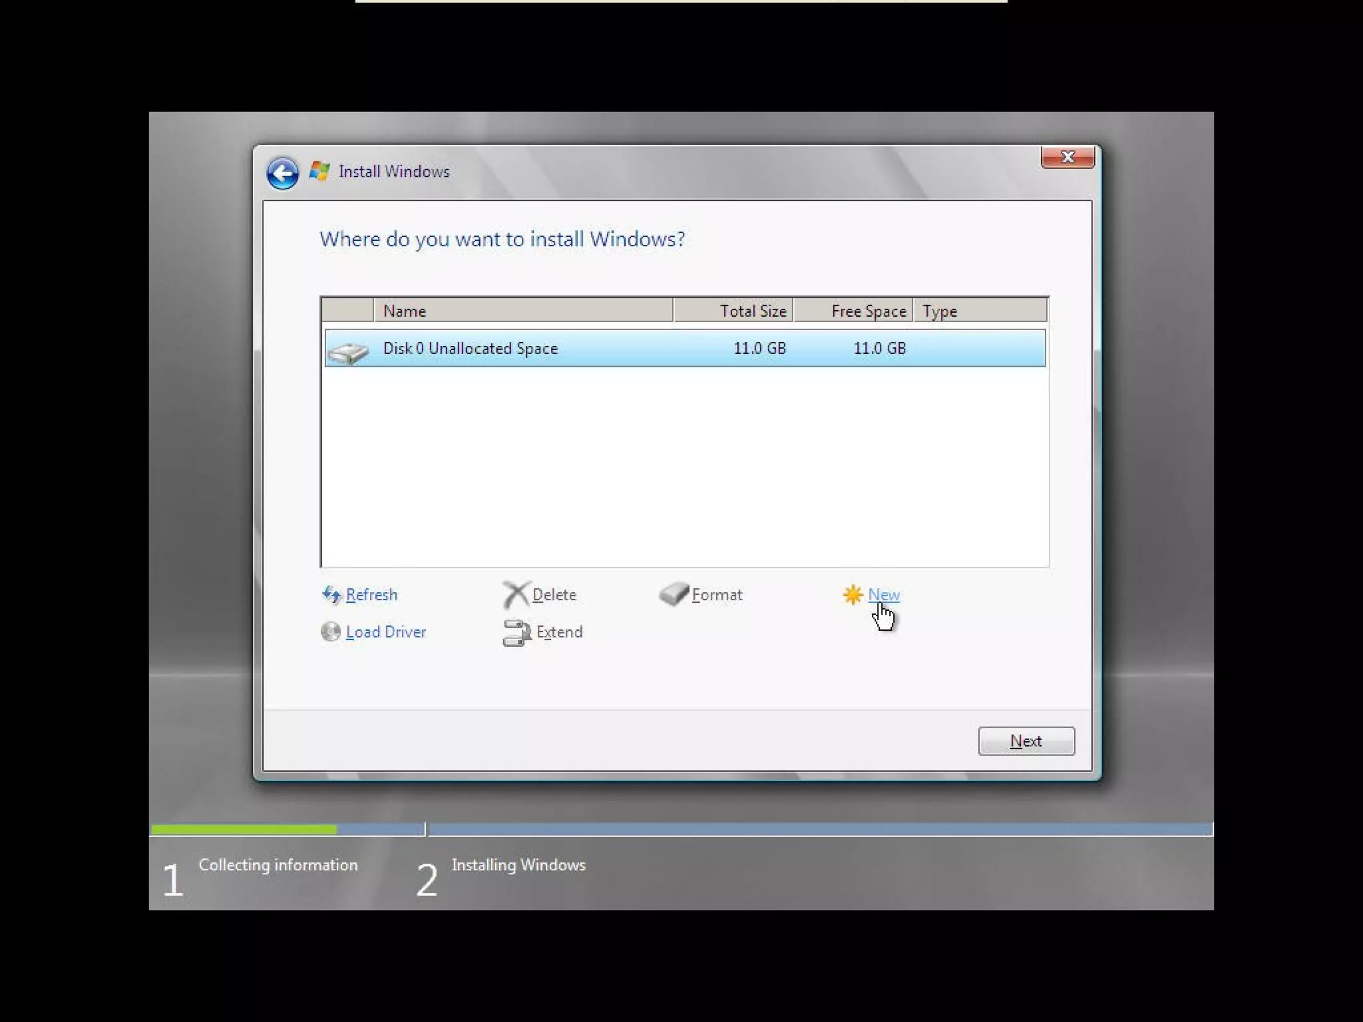The width and height of the screenshot is (1363, 1022).
Task: Open the New partition link
Action: [x=883, y=594]
